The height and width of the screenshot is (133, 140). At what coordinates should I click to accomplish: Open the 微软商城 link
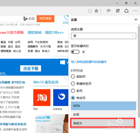click(34, 33)
